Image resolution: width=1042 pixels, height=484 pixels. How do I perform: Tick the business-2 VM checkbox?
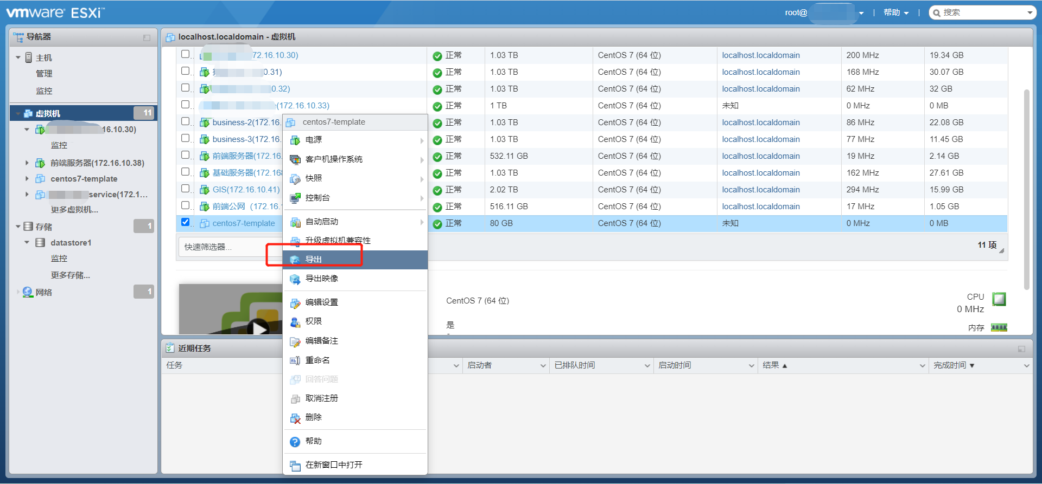[186, 121]
